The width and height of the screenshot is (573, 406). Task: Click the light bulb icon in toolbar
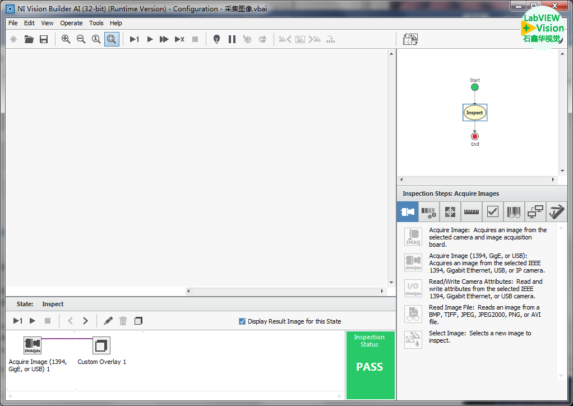[x=216, y=39]
